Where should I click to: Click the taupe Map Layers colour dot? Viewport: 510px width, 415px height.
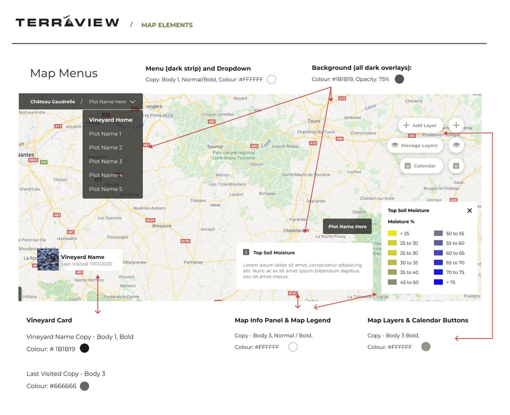pos(426,347)
